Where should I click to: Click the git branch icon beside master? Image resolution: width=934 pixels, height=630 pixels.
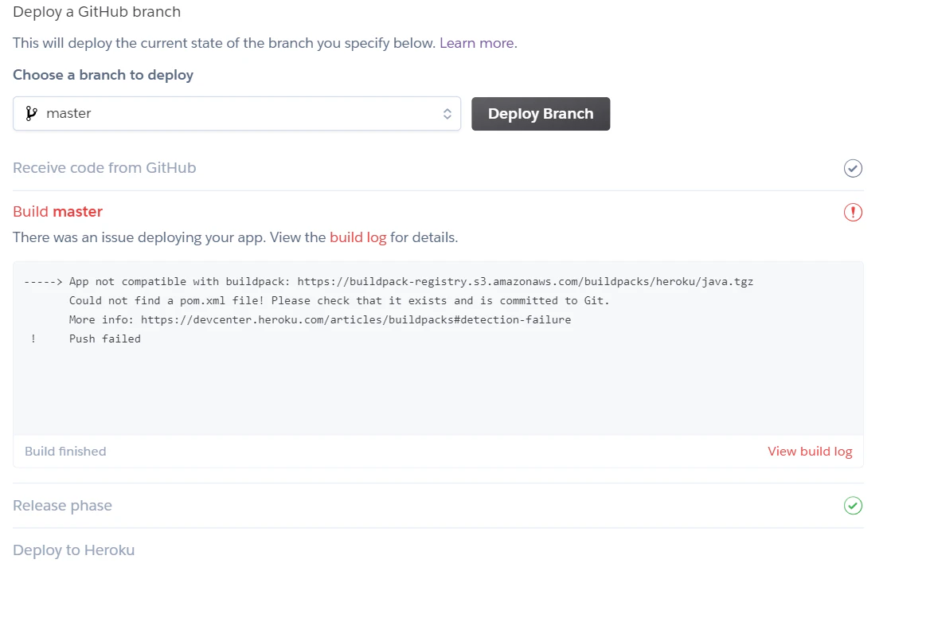pos(32,113)
